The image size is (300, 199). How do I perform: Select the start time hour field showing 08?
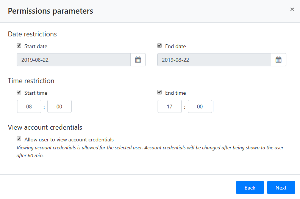pos(29,107)
